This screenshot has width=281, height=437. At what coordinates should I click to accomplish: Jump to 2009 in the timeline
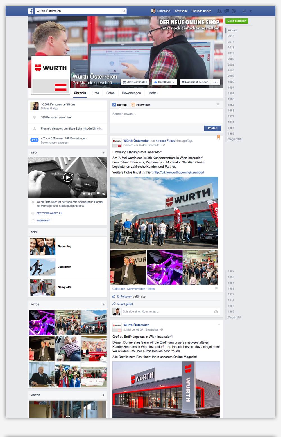coord(231,59)
